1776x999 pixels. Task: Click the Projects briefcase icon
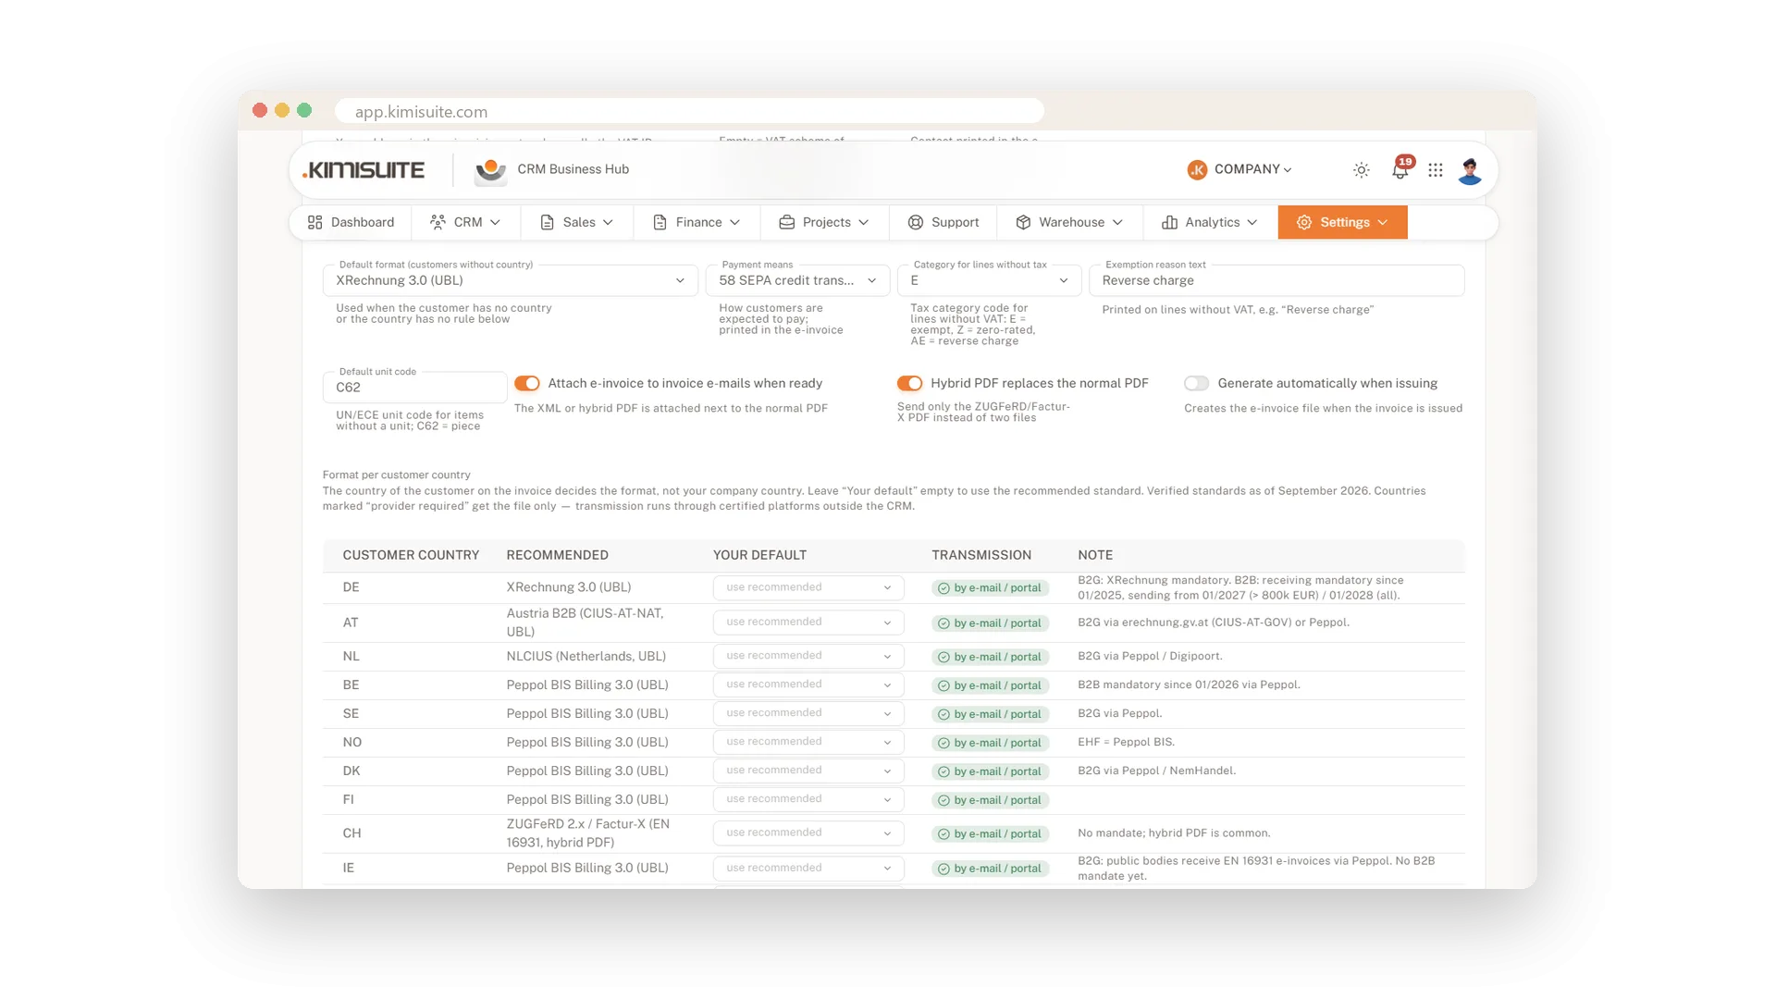(x=787, y=222)
